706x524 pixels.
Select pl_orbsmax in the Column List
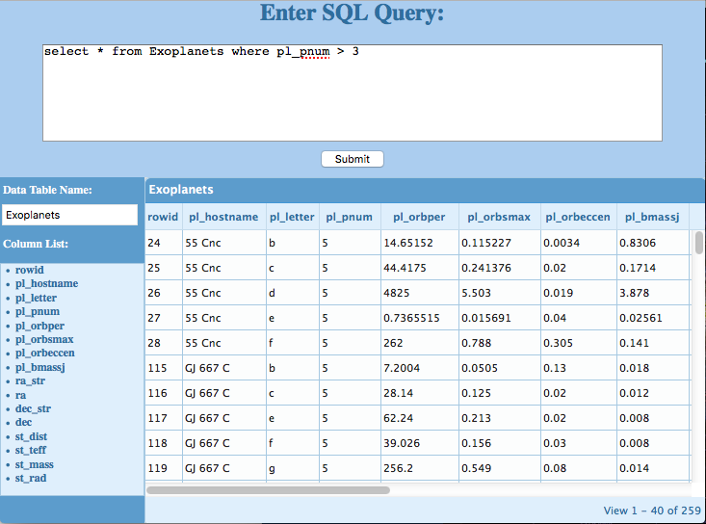(44, 339)
